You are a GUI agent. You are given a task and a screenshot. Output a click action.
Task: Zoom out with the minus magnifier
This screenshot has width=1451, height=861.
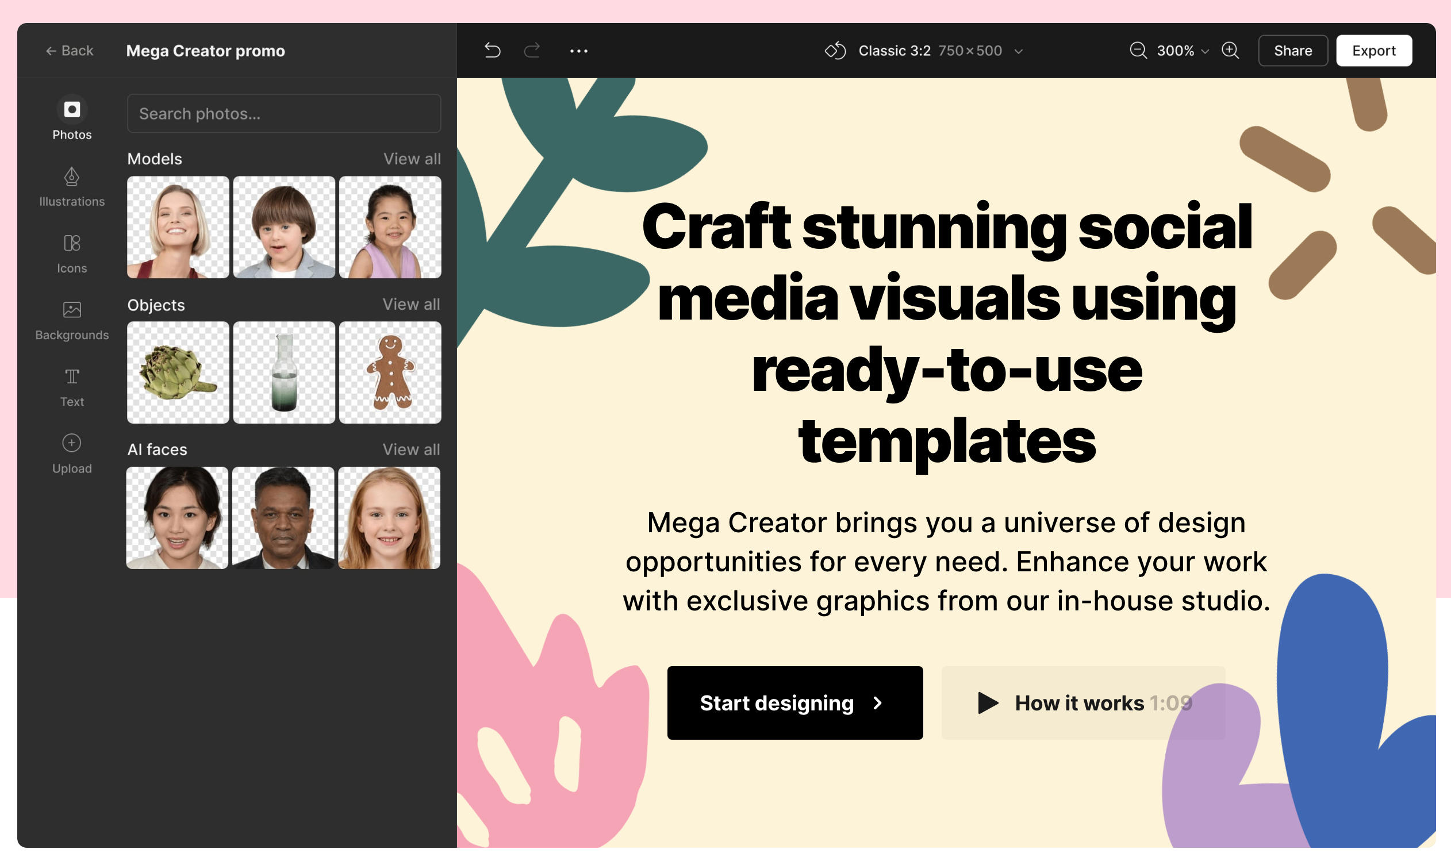point(1138,51)
